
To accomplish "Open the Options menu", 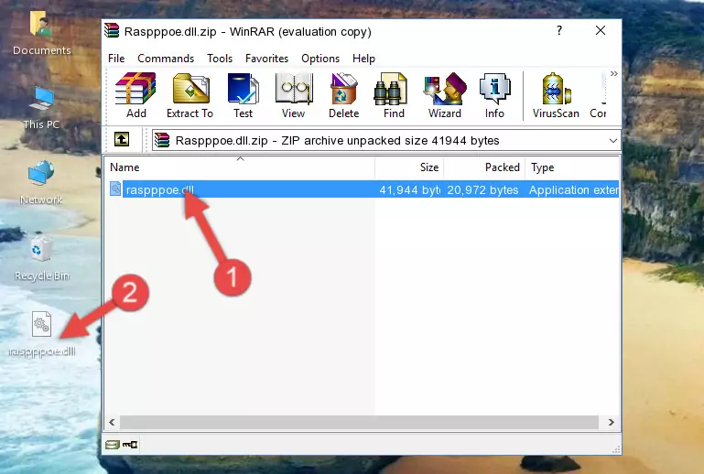I will coord(320,59).
